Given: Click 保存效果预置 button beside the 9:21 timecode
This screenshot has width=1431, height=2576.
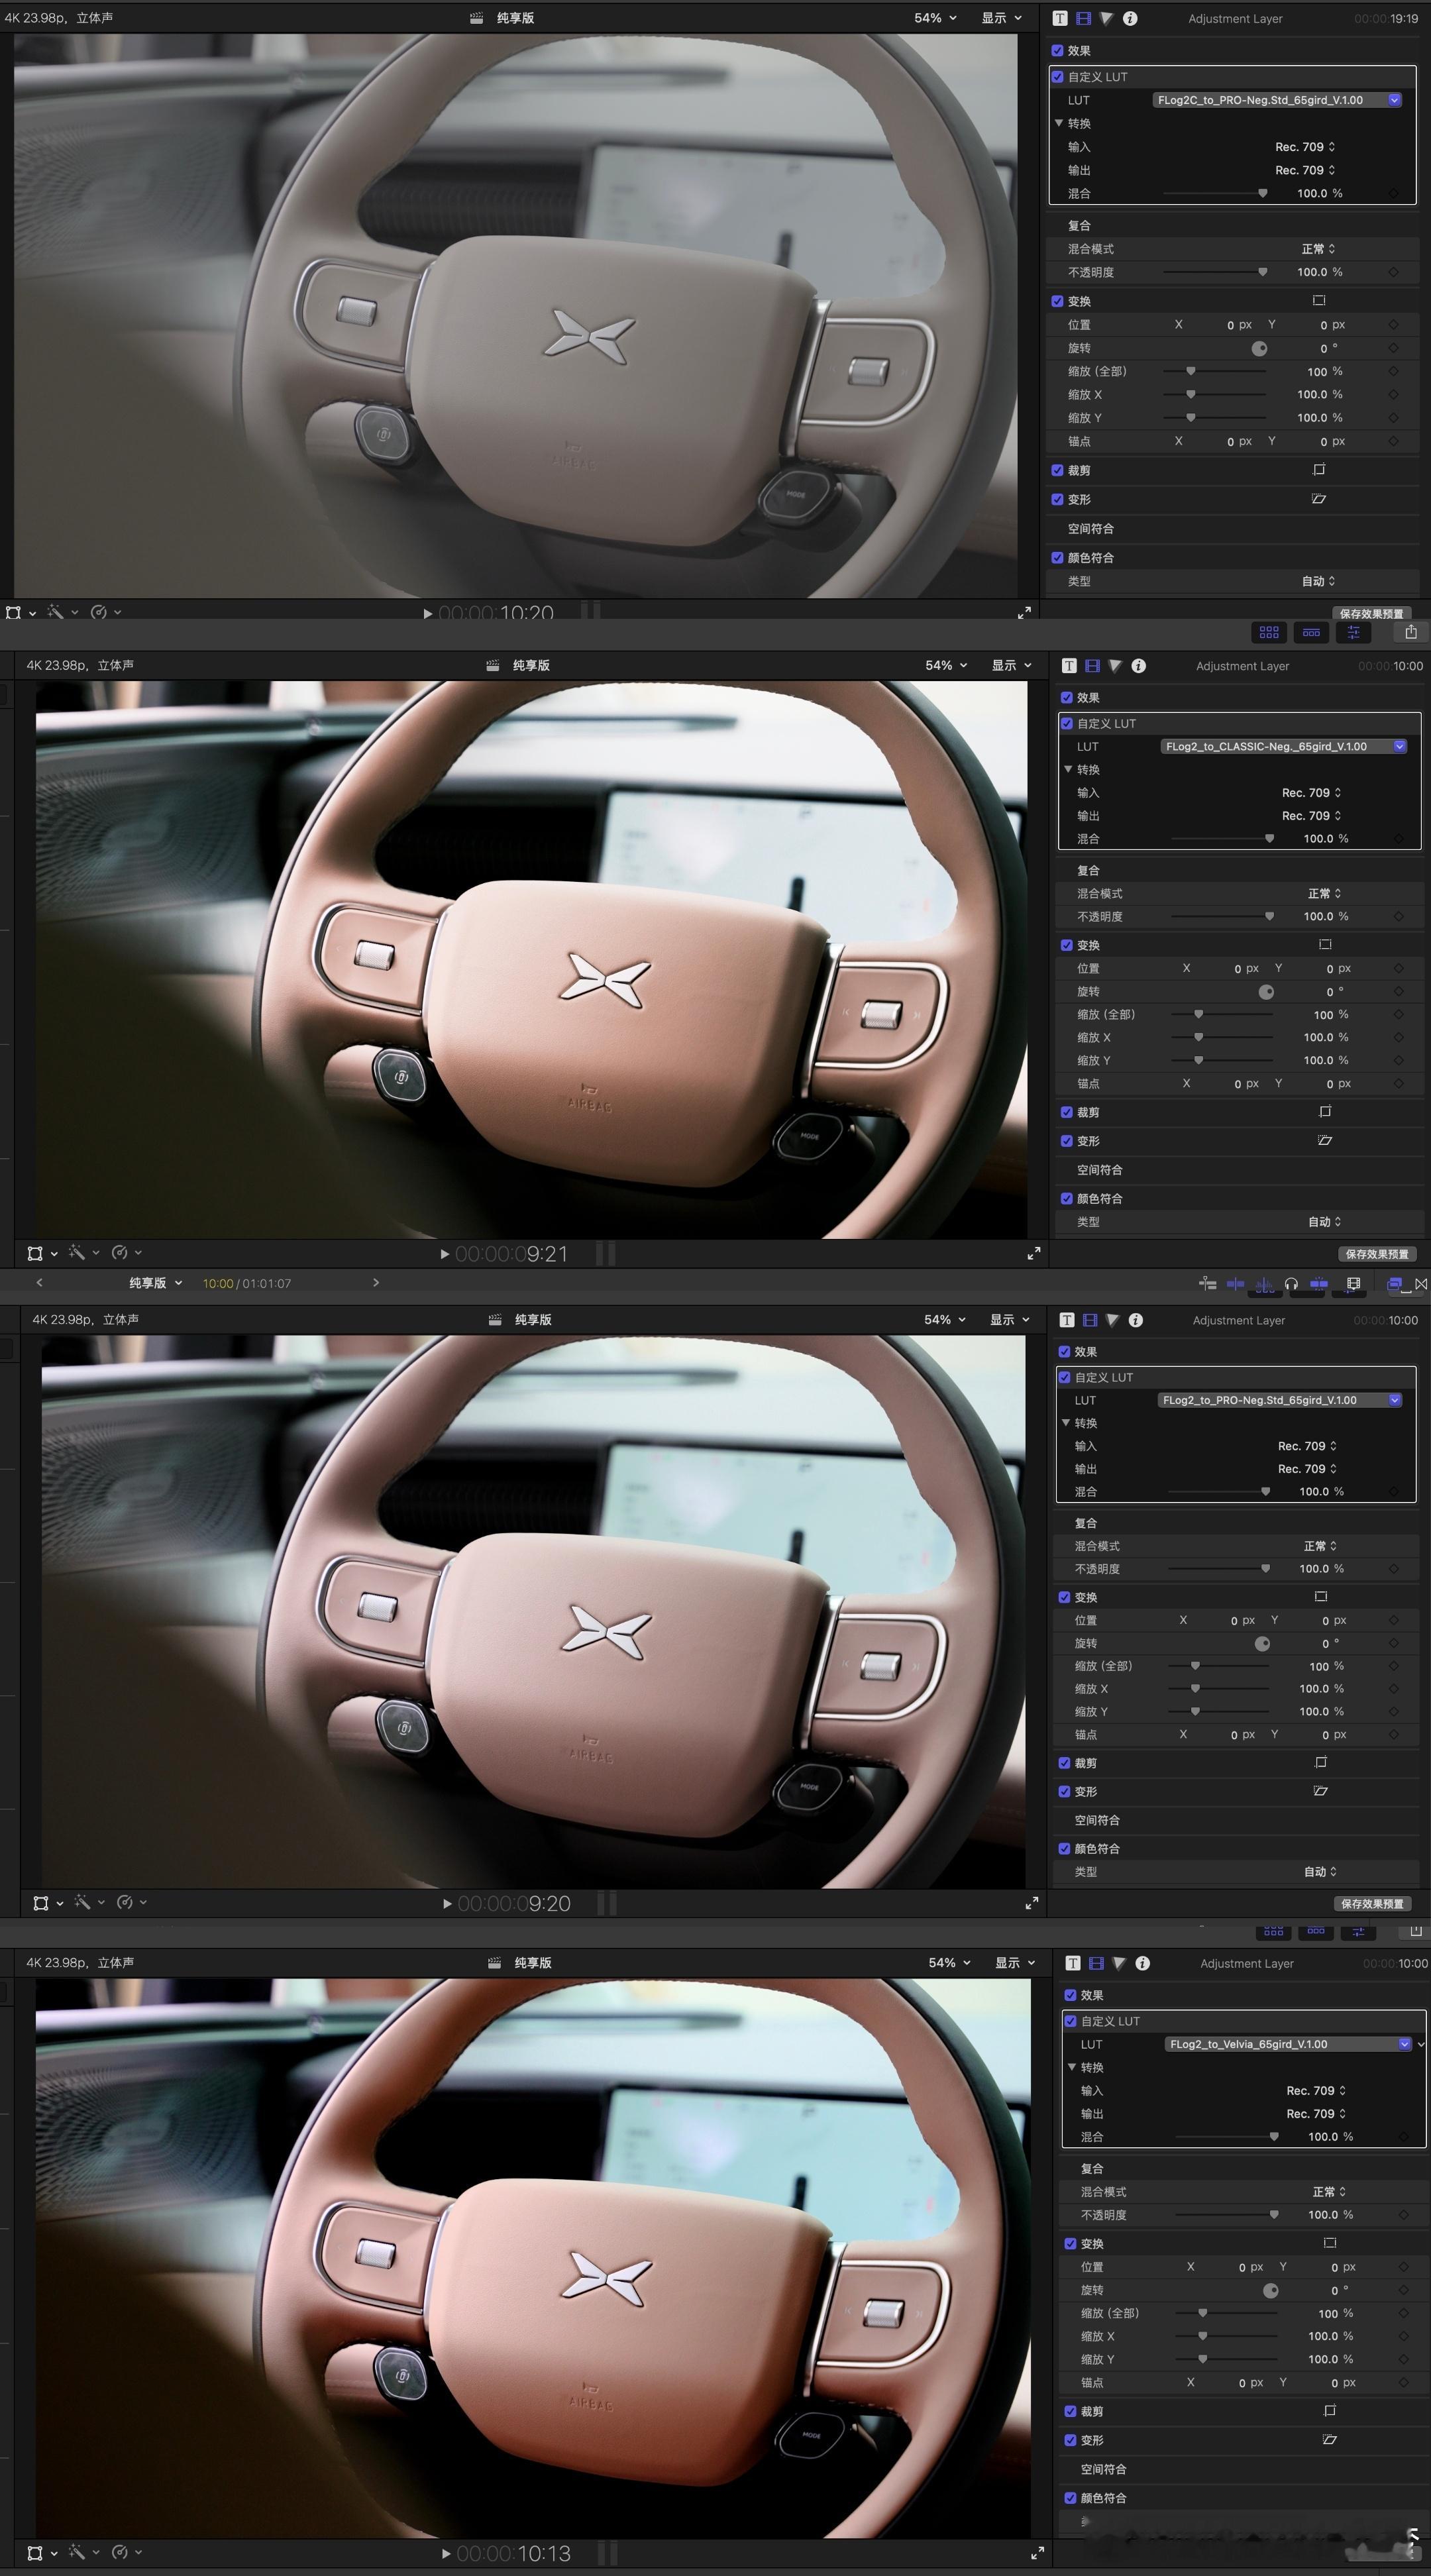Looking at the screenshot, I should pyautogui.click(x=1376, y=1254).
